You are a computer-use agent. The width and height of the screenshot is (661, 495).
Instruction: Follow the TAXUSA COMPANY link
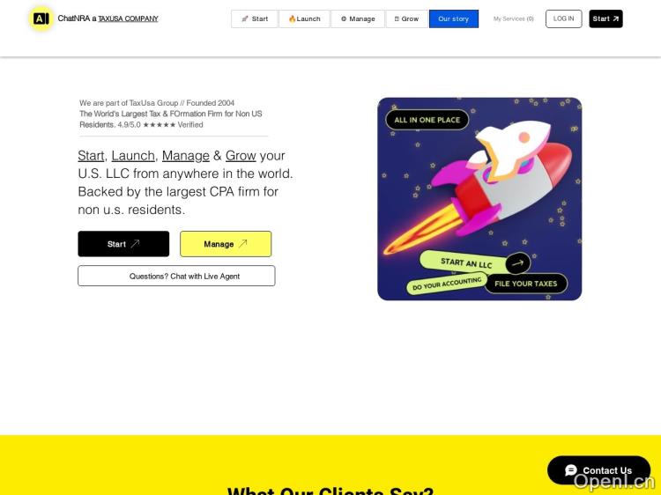click(128, 19)
